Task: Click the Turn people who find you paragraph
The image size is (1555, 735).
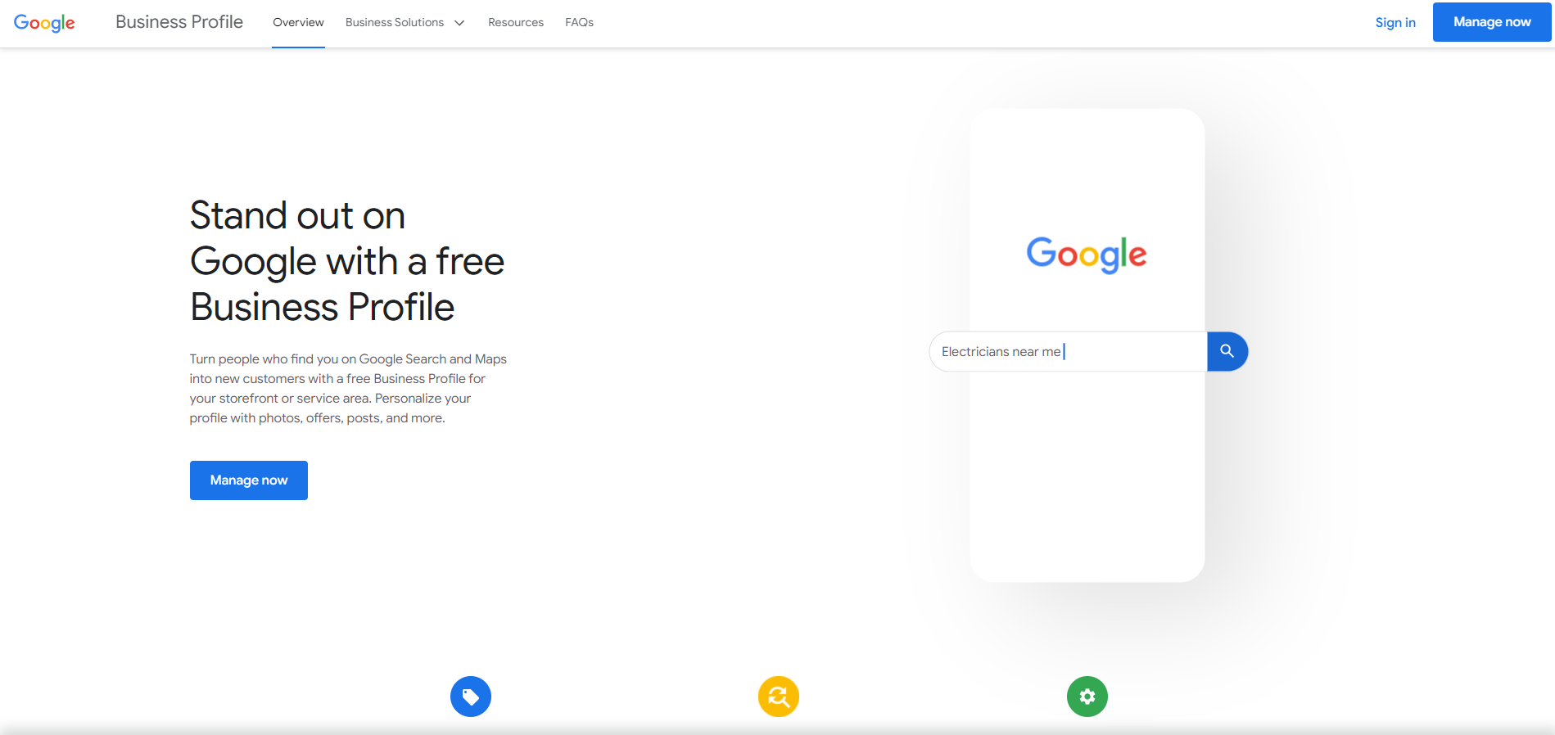Action: point(348,389)
